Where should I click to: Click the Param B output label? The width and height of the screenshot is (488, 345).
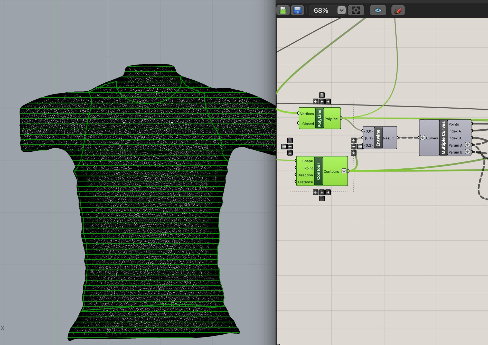pos(455,152)
